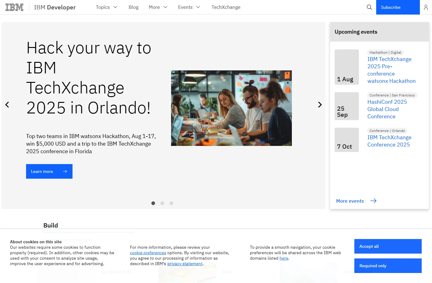Open IBM TechXchange 2025 Pre-conference watsonx Hackathon
Screen dimensions: 432x283
[391, 70]
